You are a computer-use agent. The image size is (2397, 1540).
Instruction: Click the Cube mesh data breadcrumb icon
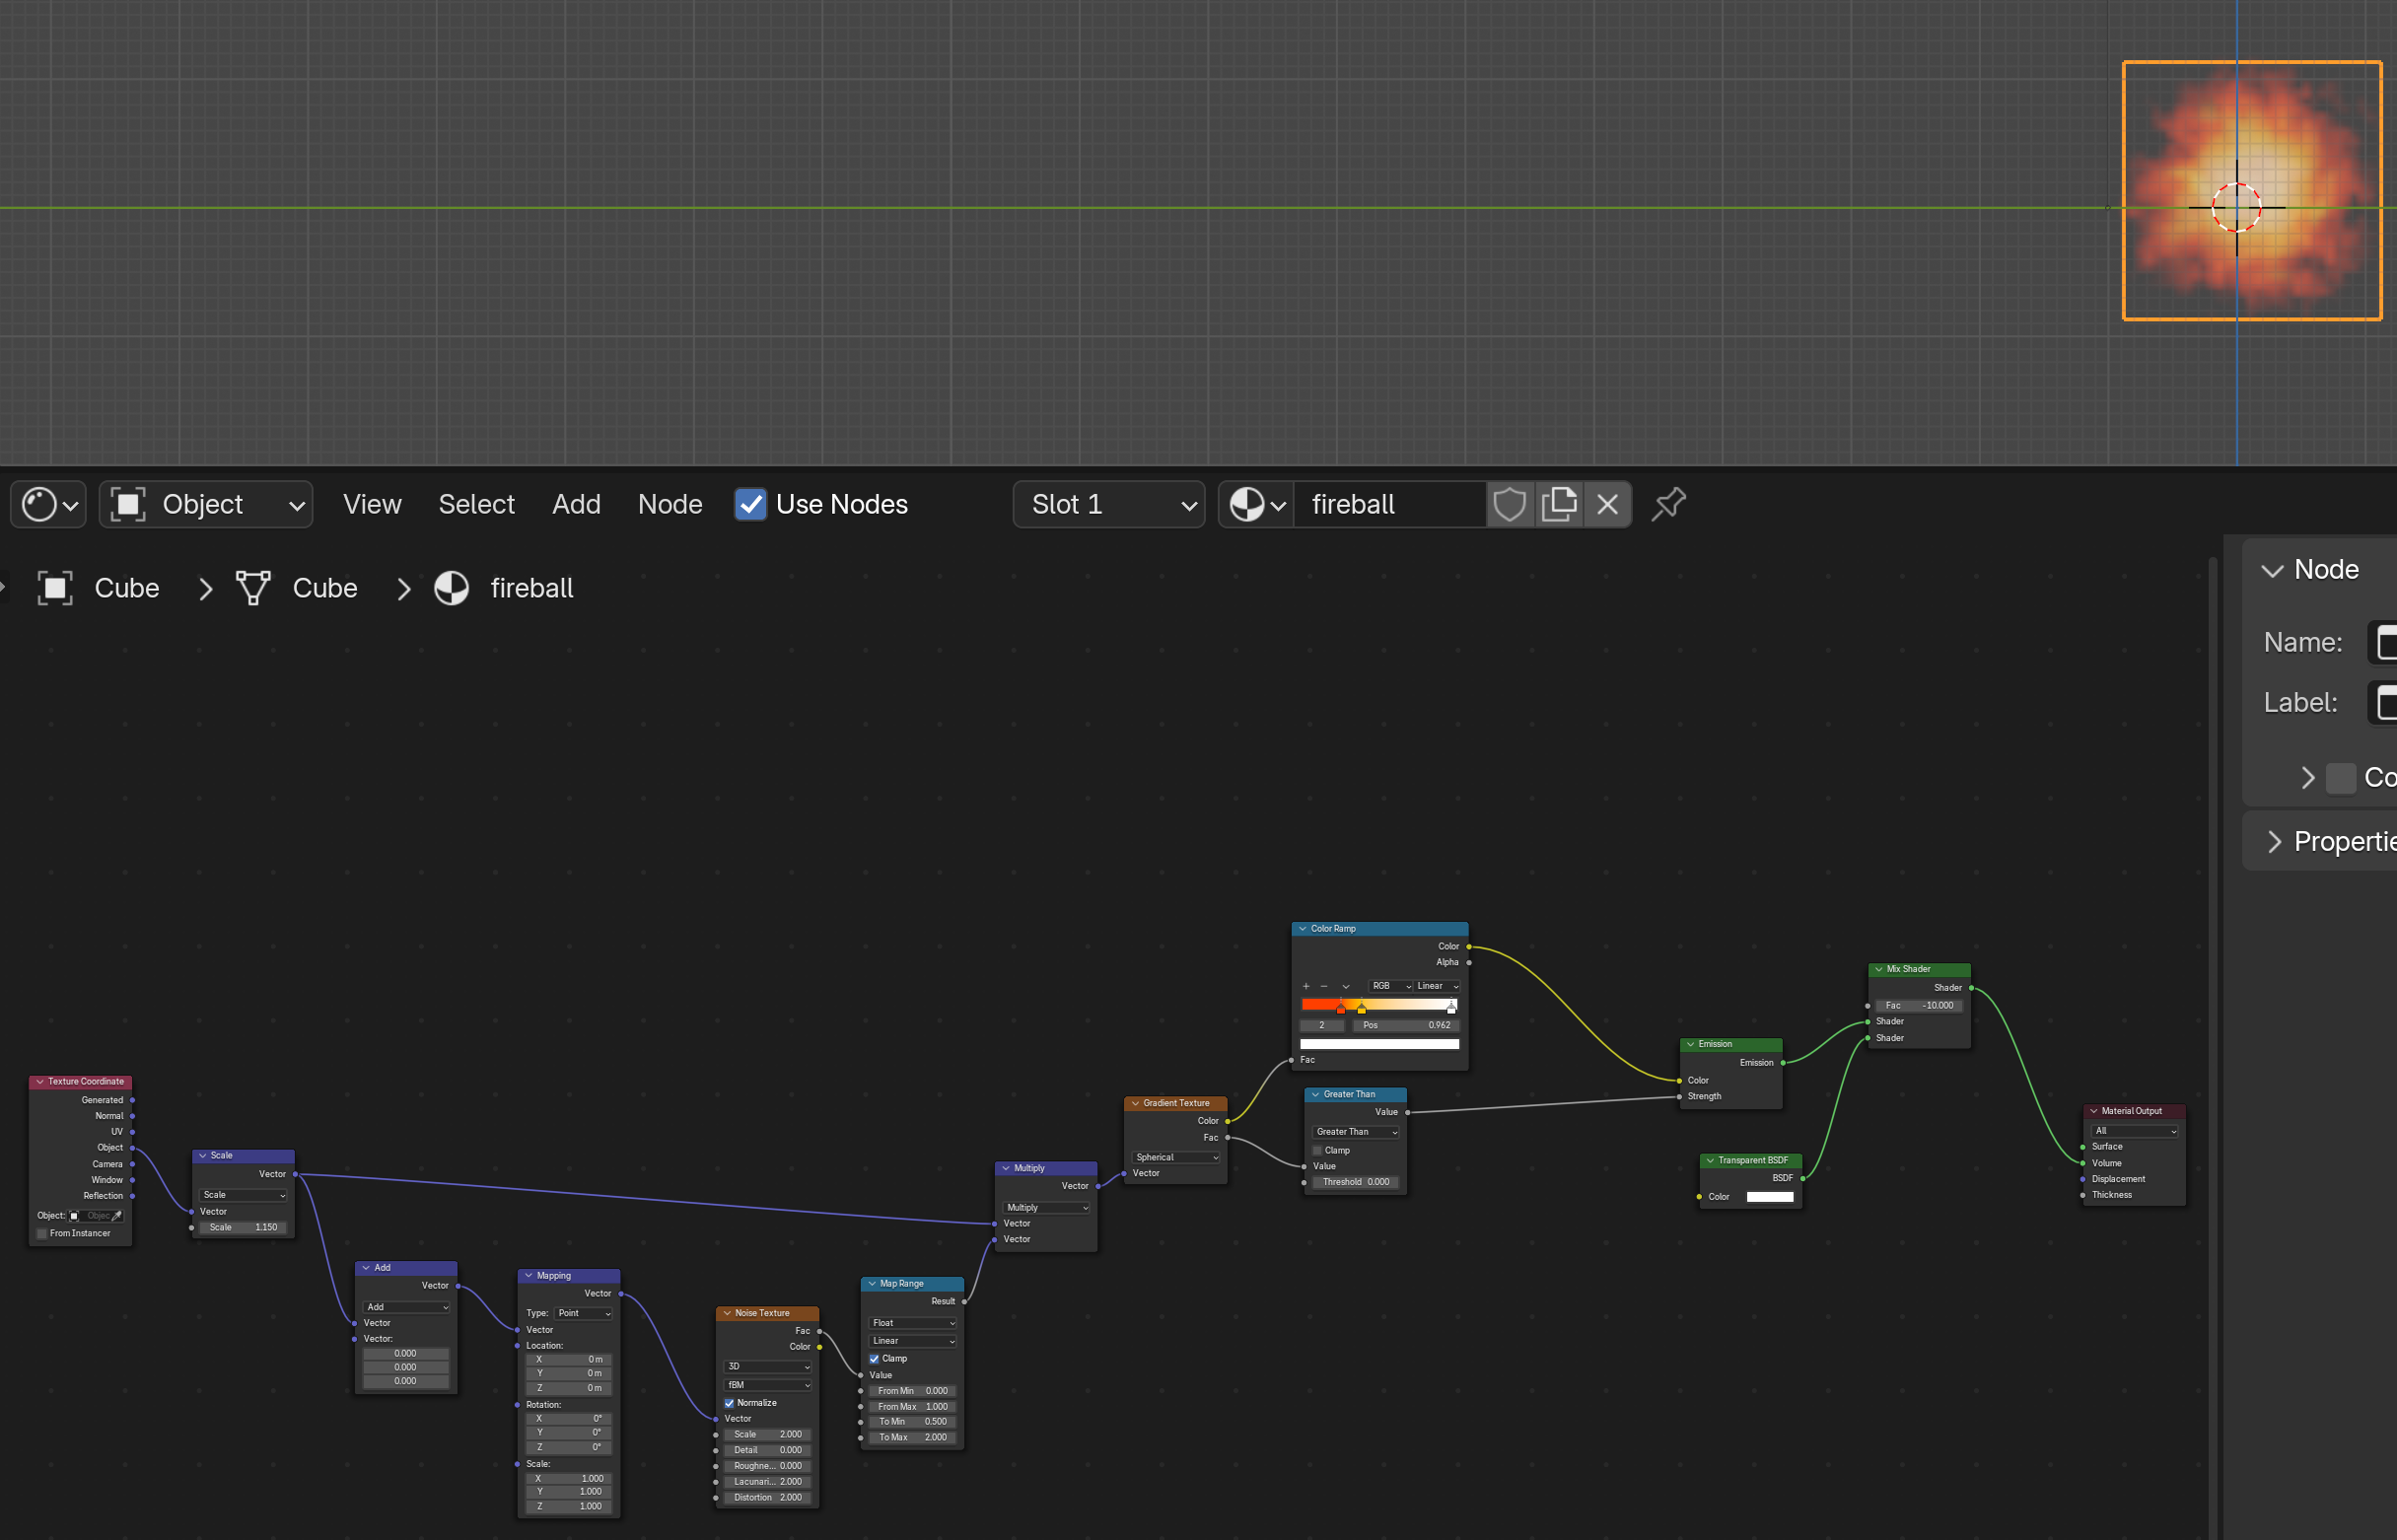click(253, 588)
